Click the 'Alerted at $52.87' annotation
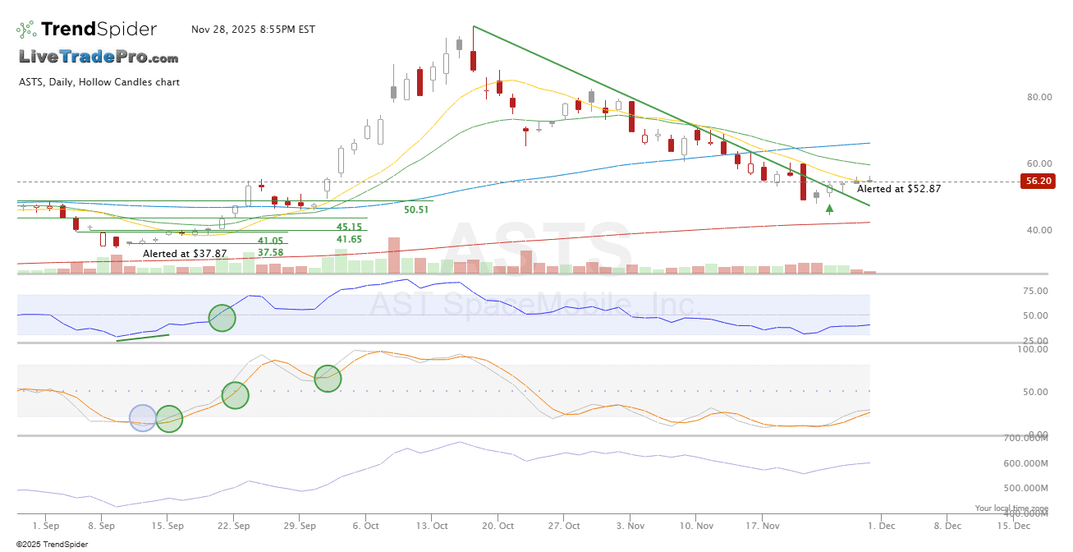This screenshot has height=552, width=1073. (898, 189)
